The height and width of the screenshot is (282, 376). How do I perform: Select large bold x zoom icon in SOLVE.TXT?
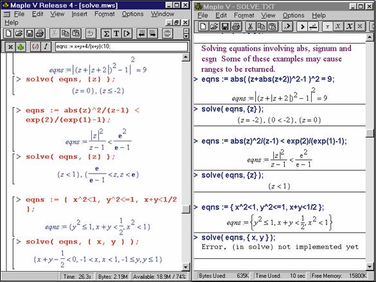[x=349, y=26]
